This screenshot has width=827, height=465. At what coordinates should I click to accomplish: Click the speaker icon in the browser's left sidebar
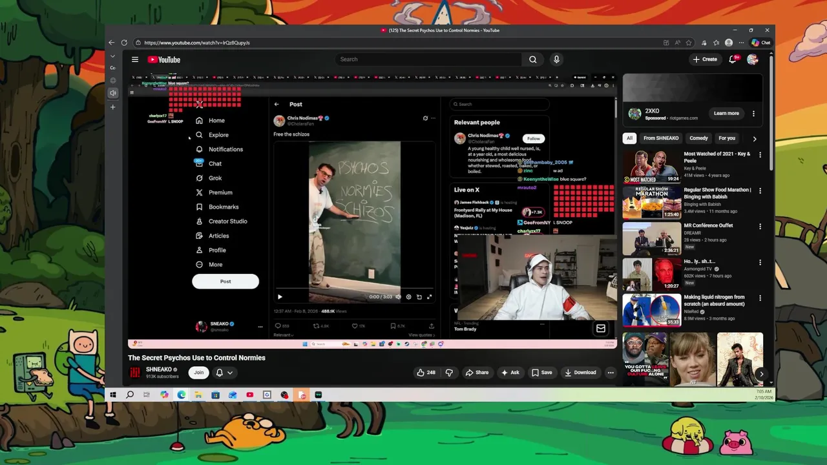112,93
